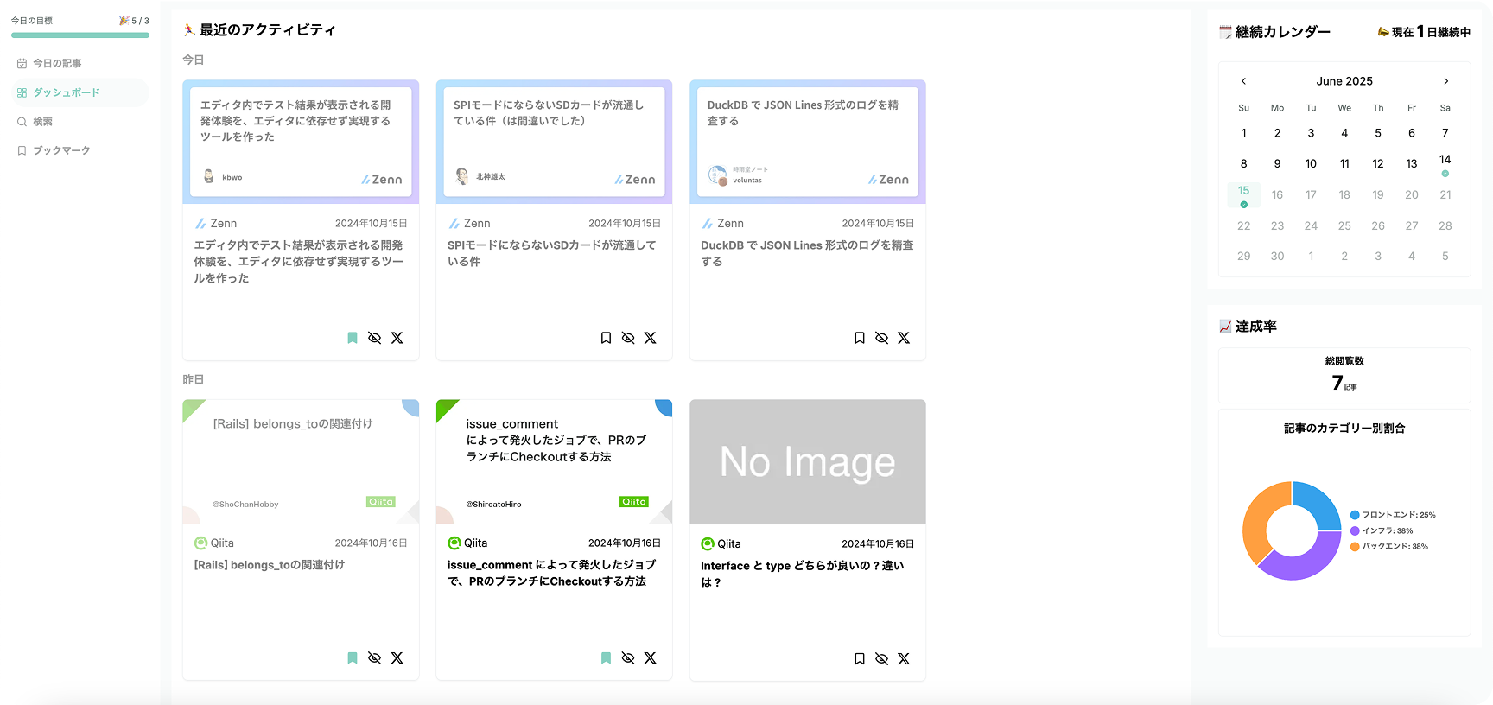
Task: Bookmark the DuckDB で JSON Lines article
Action: (860, 338)
